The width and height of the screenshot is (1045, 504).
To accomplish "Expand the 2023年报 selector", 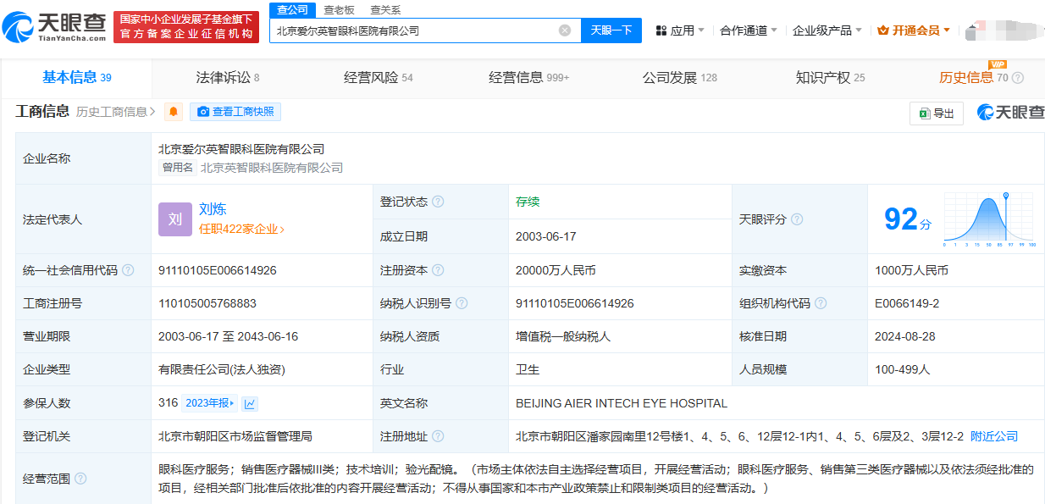I will click(x=210, y=403).
